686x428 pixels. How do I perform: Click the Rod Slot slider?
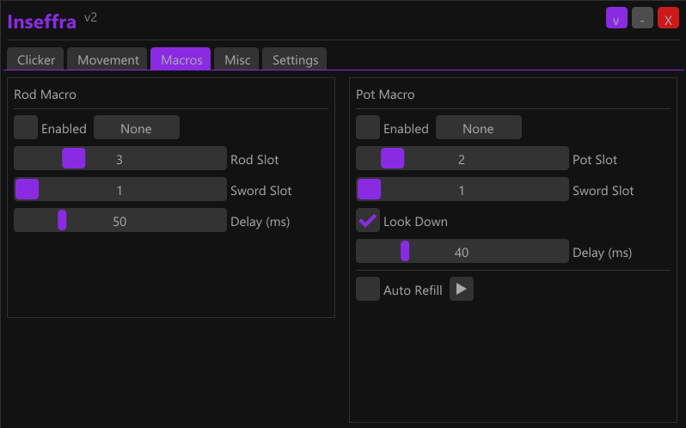coord(119,159)
